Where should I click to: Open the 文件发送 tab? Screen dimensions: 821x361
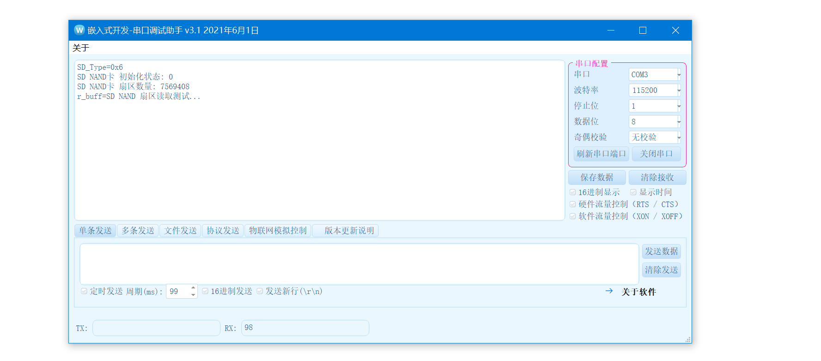(180, 231)
